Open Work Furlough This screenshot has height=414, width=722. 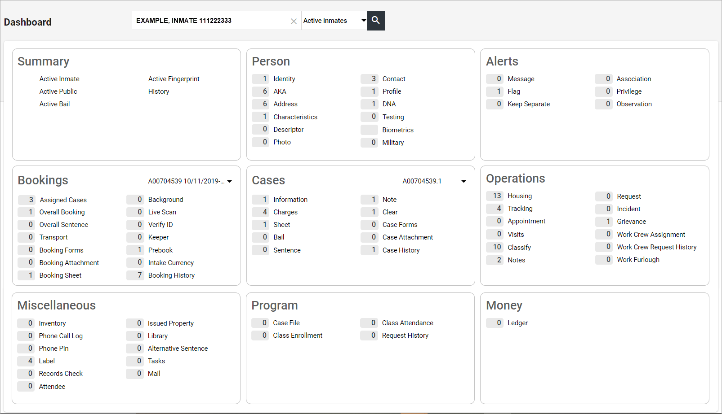coord(638,260)
